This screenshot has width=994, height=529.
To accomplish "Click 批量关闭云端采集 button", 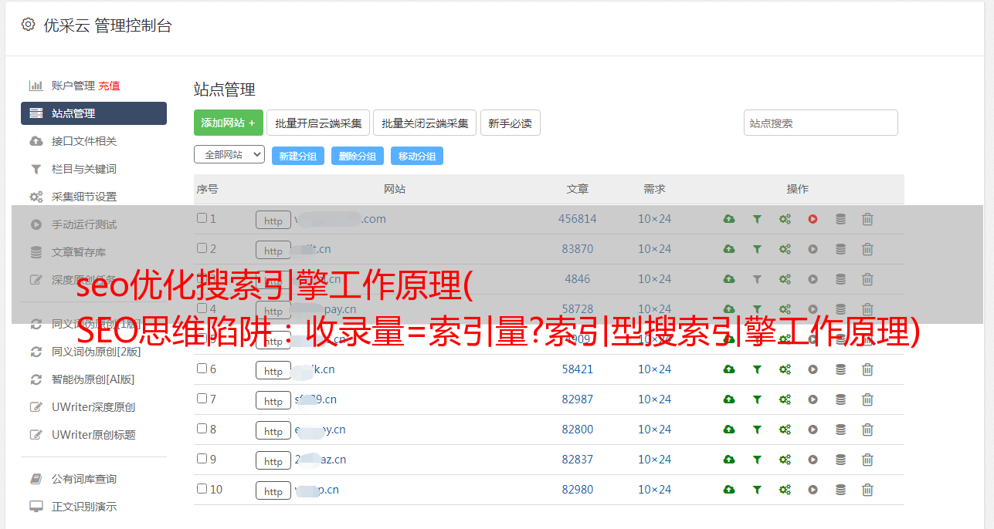I will tap(425, 123).
